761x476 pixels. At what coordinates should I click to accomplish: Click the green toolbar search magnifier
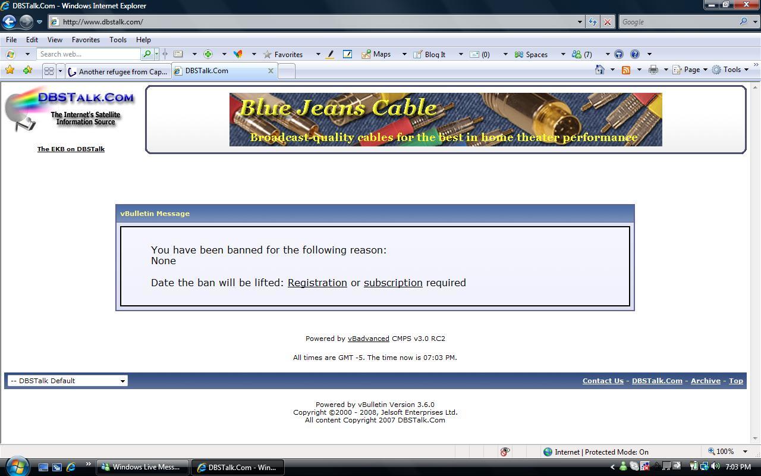pos(147,54)
